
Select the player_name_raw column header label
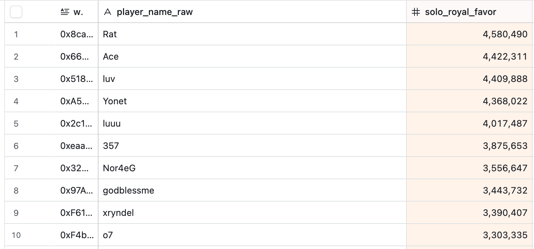click(154, 12)
